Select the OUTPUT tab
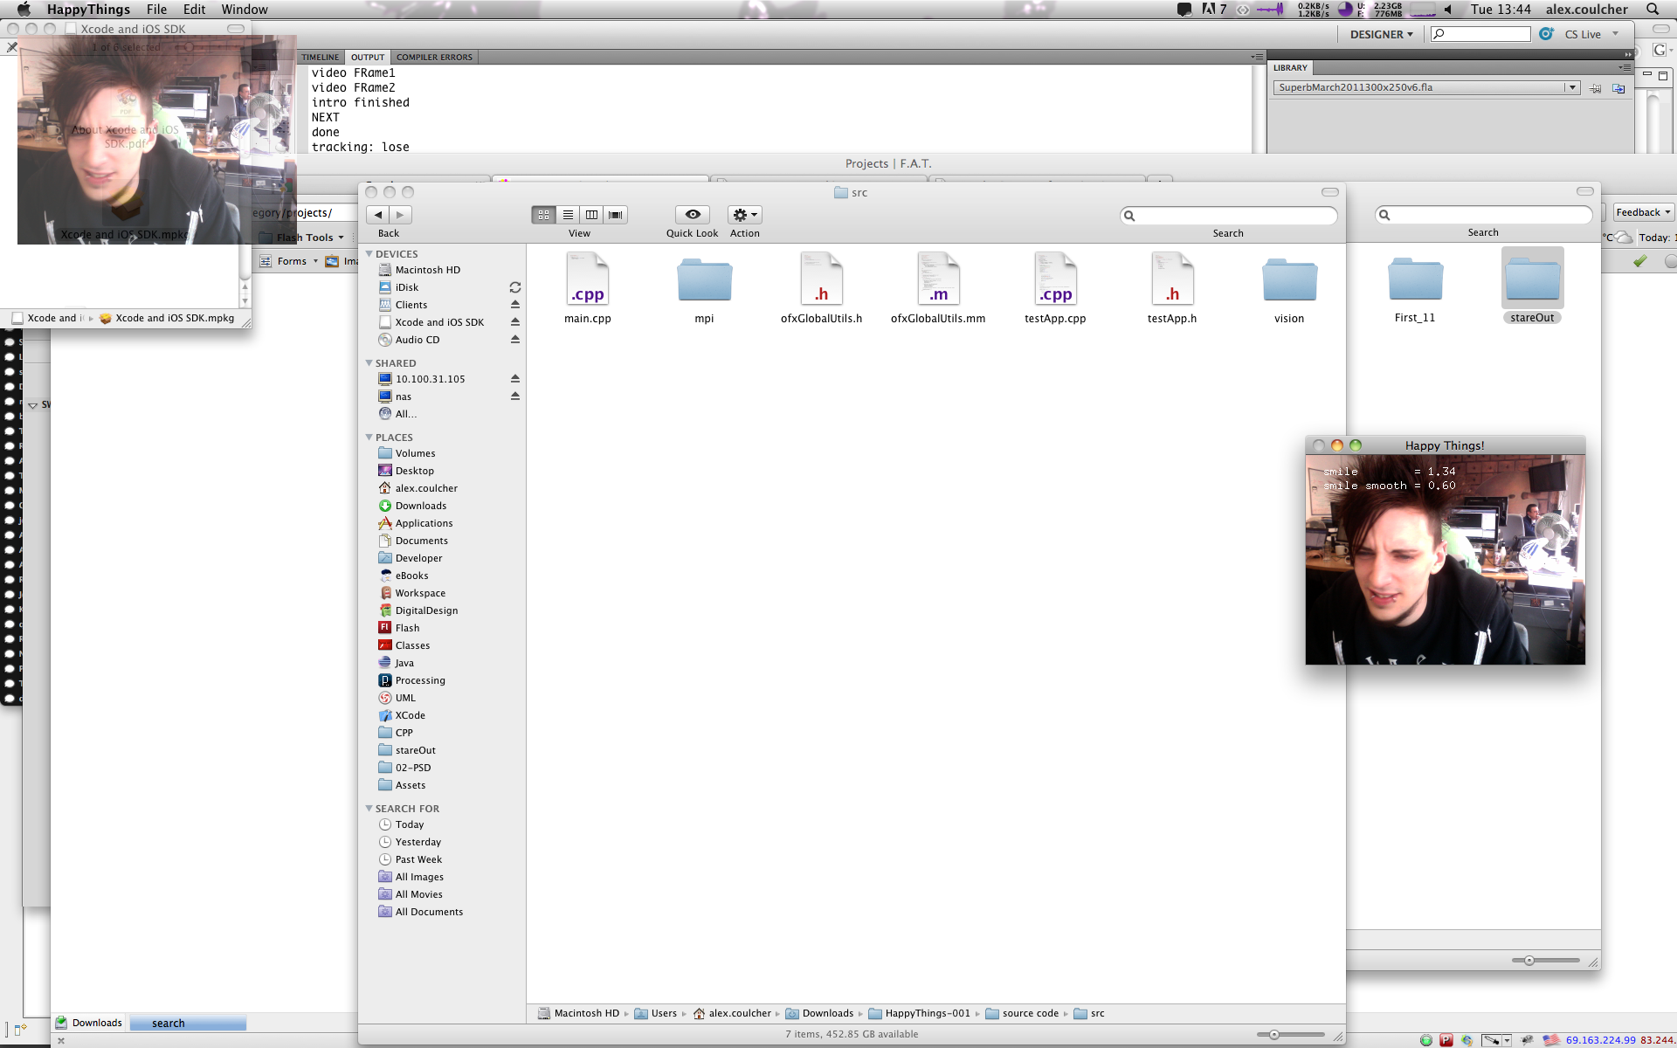Viewport: 1677px width, 1048px height. tap(368, 57)
